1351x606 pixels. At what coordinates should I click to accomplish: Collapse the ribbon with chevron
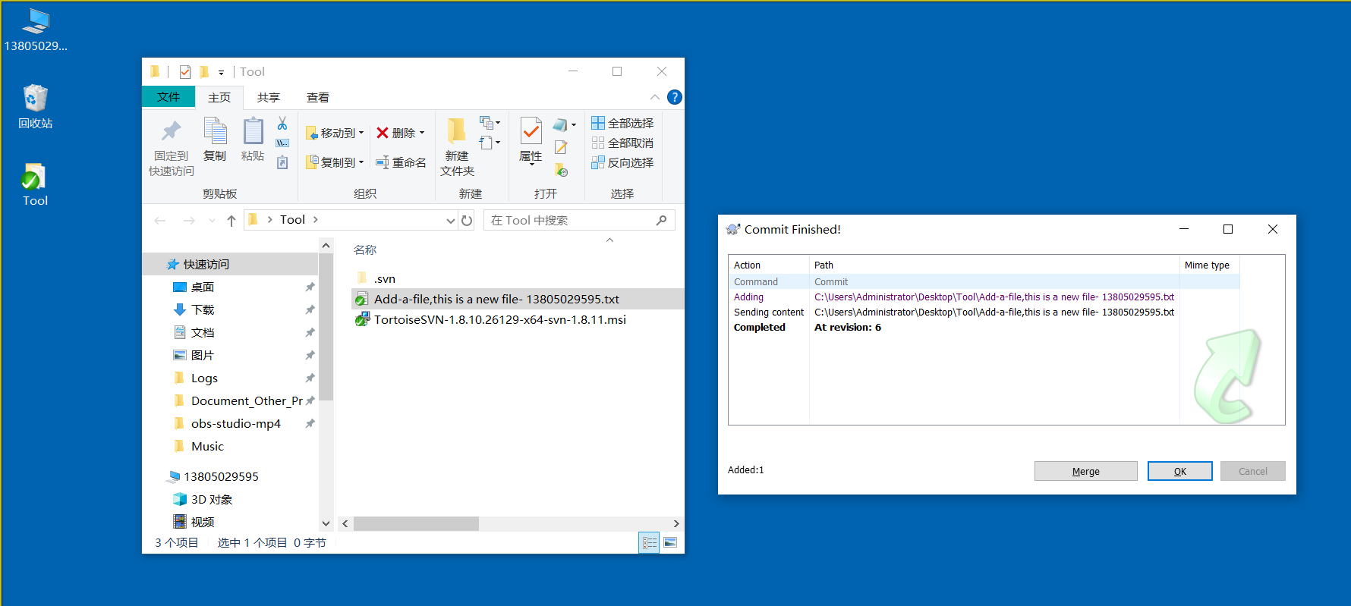click(654, 97)
